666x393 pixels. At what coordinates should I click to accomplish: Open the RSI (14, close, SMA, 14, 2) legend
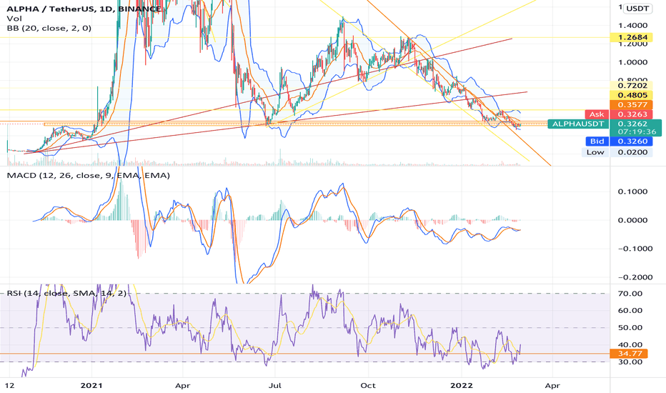coord(66,293)
